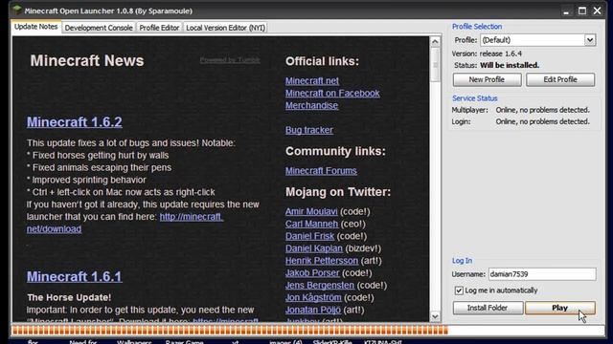Viewport: 613px width, 344px height.
Task: Open Jens Bergensten's Twitter link
Action: tap(320, 285)
